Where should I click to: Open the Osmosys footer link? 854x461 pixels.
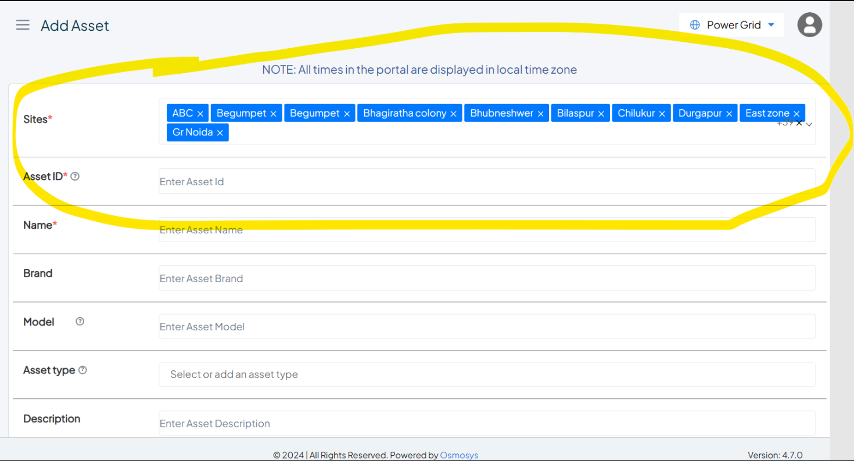click(x=459, y=455)
